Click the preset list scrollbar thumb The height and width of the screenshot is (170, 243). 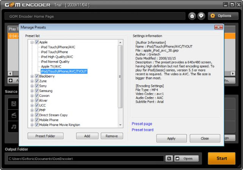(120, 77)
